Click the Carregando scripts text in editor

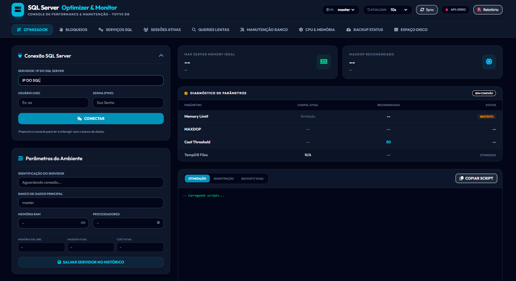click(204, 196)
